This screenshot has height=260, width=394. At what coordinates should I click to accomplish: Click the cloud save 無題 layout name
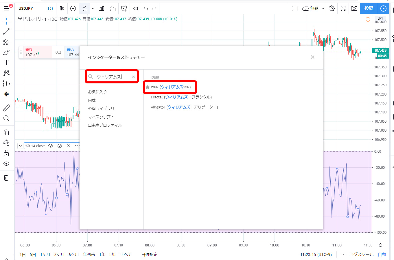[310, 8]
